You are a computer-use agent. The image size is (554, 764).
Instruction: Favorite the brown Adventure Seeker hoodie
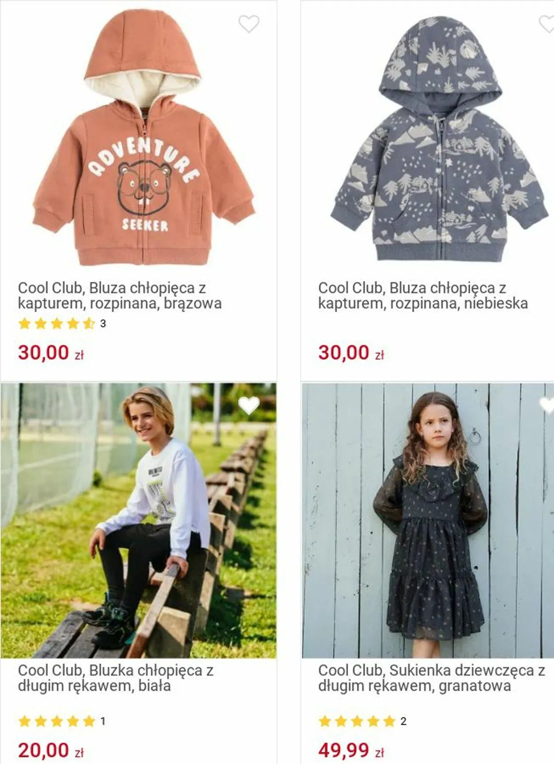click(249, 24)
